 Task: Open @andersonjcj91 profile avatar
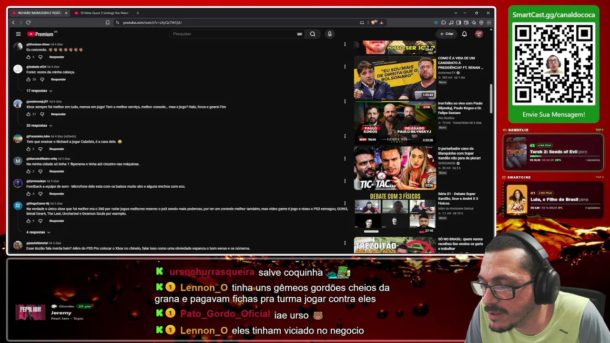point(18,104)
